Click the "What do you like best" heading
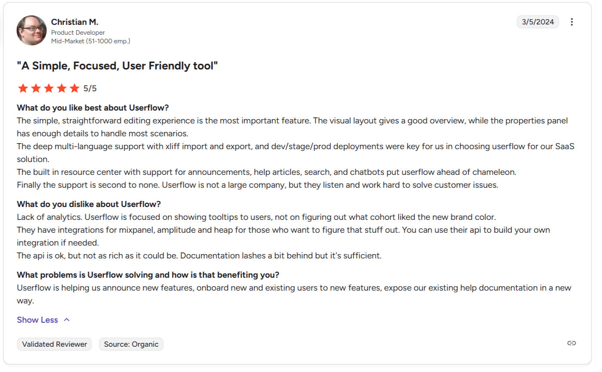The height and width of the screenshot is (372, 602). coord(93,108)
